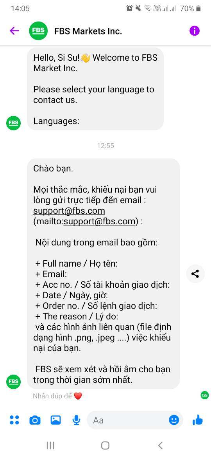Viewport: 211px width, 458px height.
Task: Open the first support@fbs.com email link
Action: [x=69, y=211]
